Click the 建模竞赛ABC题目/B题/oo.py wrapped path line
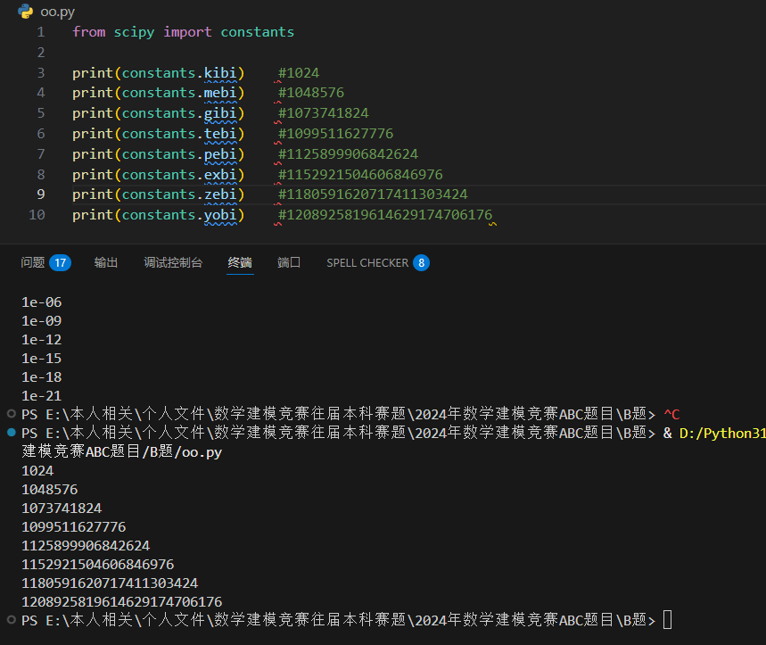Screen dimensions: 766x645 point(121,452)
